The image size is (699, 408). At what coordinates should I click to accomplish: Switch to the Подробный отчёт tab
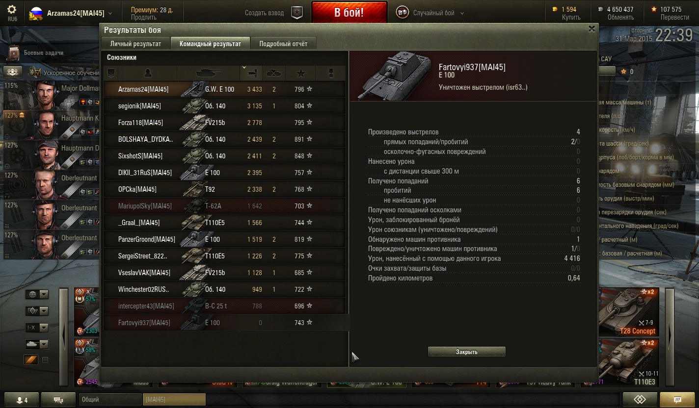[283, 44]
